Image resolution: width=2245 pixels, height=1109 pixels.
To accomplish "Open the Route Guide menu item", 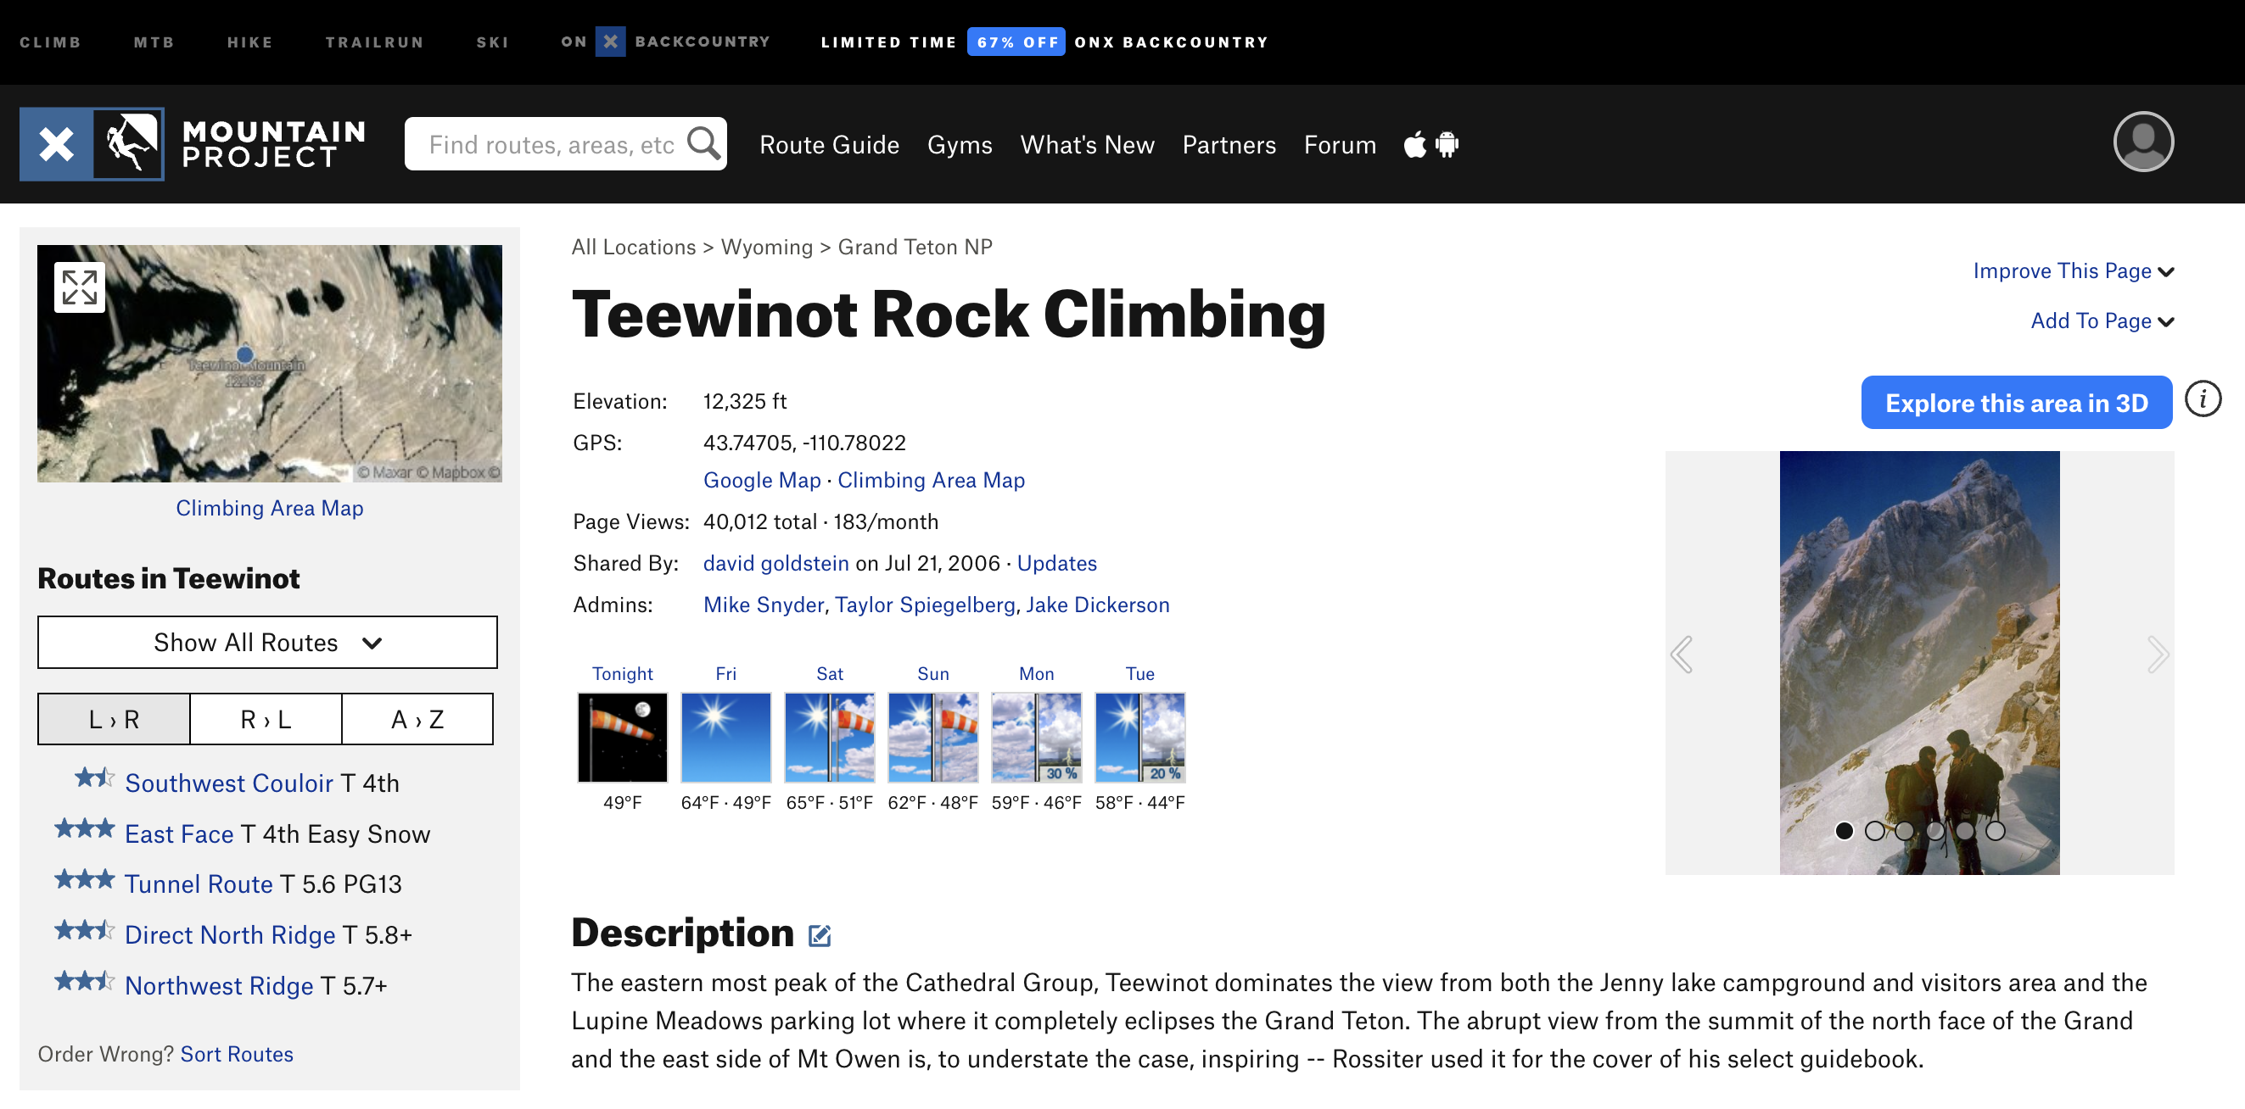I will pos(829,143).
